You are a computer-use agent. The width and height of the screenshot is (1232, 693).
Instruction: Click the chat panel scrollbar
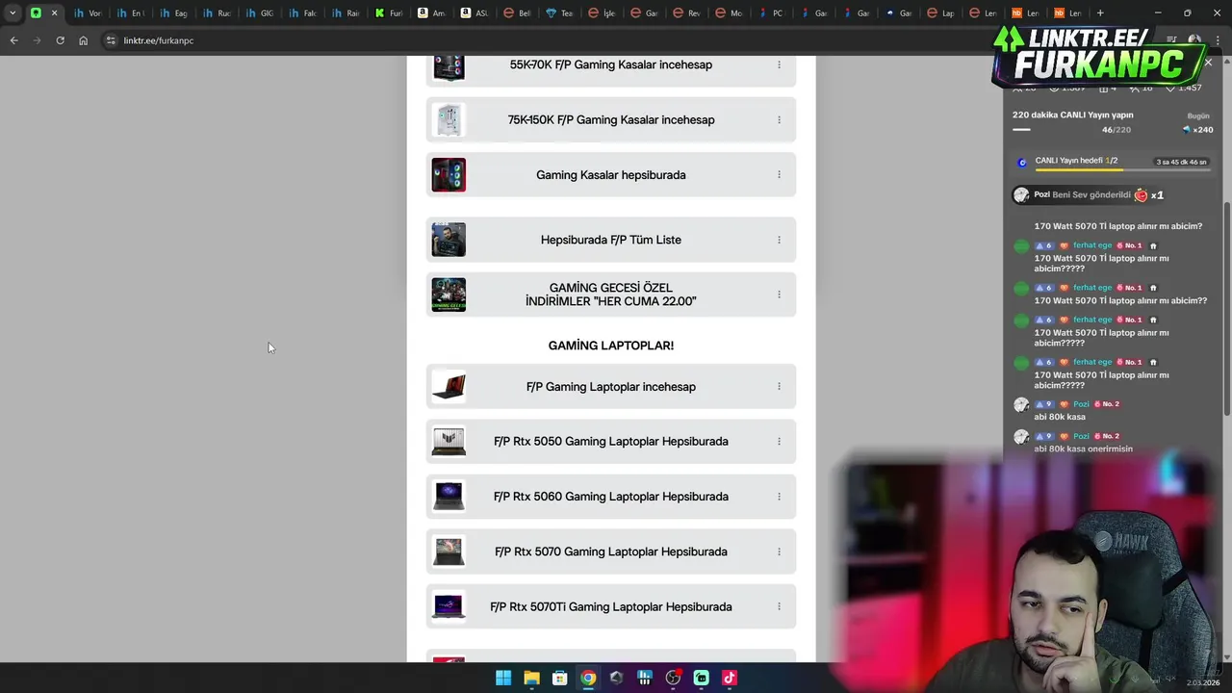point(1226,308)
